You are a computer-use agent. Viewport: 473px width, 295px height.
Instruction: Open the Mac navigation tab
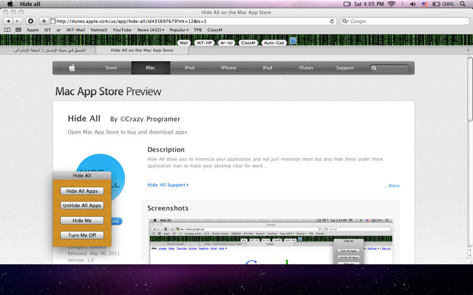tap(151, 68)
